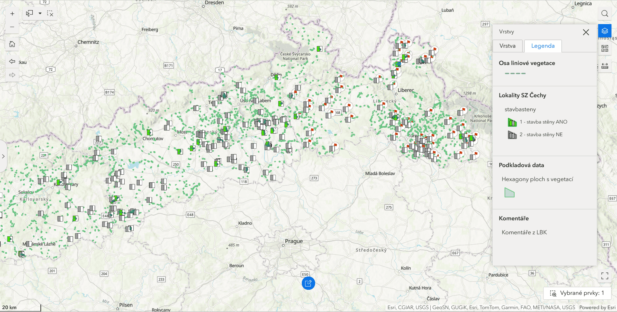Zoom in with the plus button
The image size is (617, 312).
pyautogui.click(x=12, y=14)
